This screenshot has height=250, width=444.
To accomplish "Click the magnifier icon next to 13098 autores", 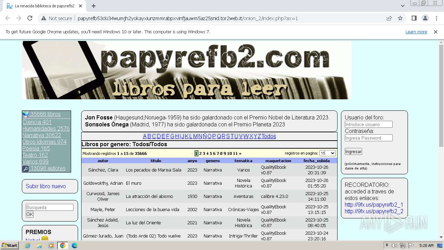I will point(25,169).
